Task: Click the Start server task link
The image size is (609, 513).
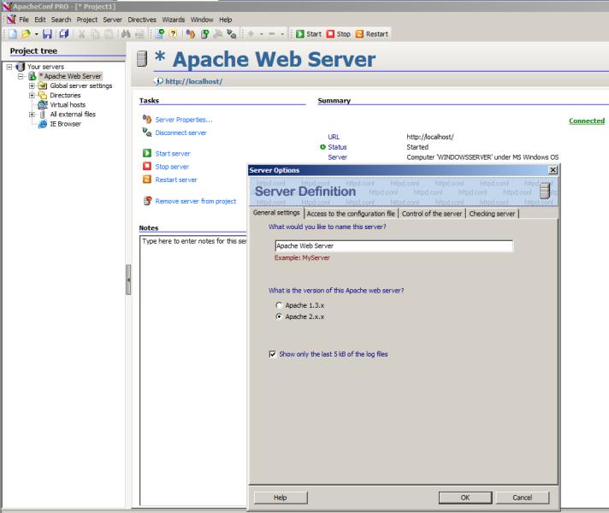Action: coord(173,154)
